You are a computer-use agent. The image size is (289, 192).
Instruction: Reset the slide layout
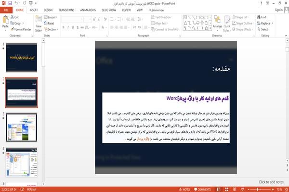(x=49, y=23)
